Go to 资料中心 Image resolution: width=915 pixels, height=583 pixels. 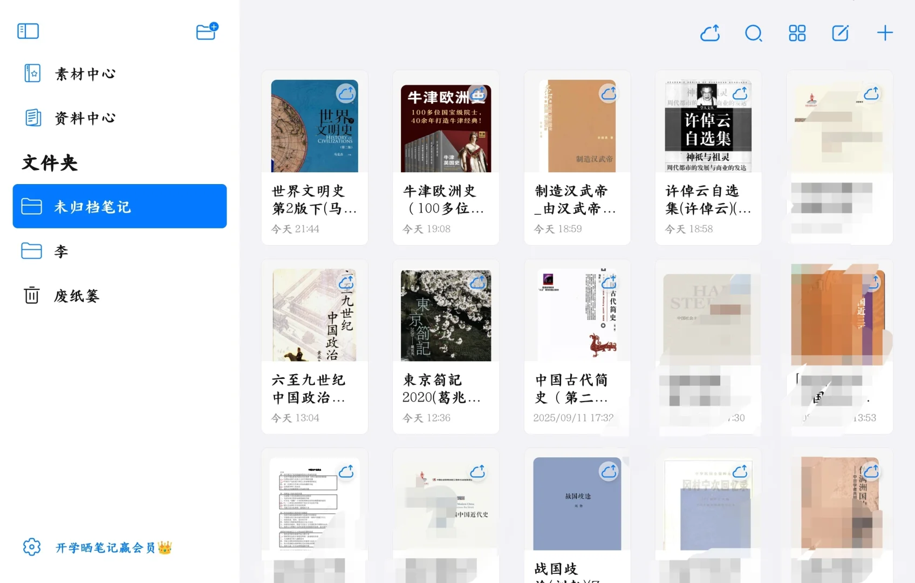(x=85, y=118)
